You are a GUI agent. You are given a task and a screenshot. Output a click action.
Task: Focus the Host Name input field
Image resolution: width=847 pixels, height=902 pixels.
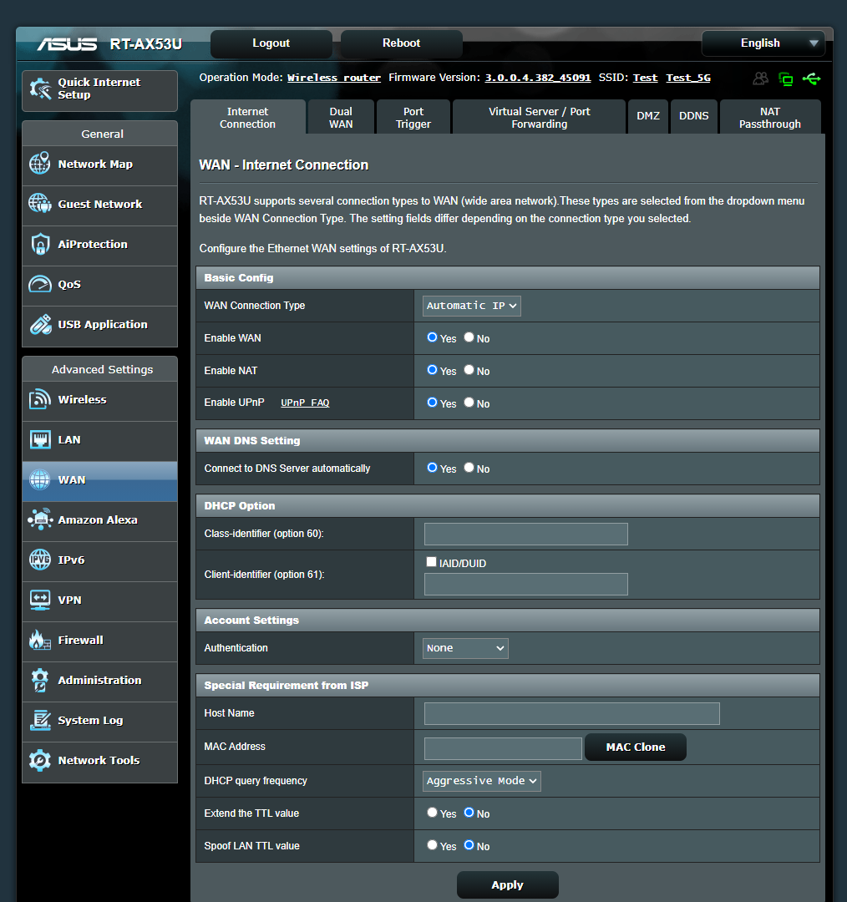coord(572,714)
